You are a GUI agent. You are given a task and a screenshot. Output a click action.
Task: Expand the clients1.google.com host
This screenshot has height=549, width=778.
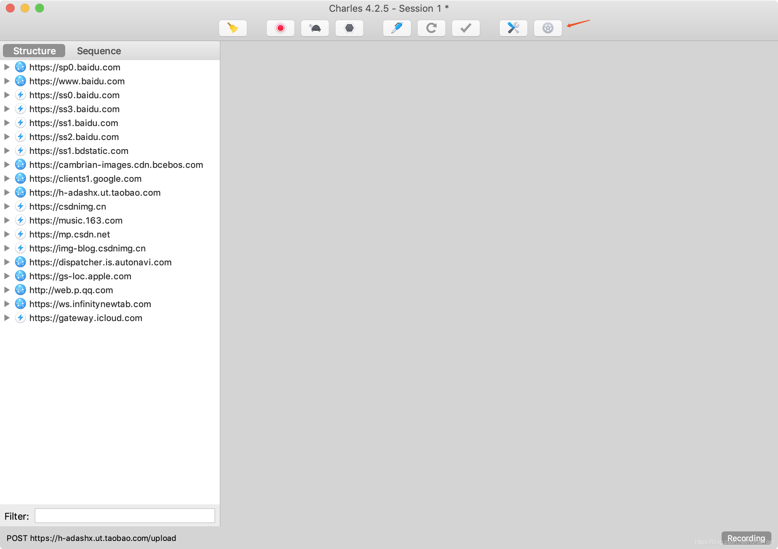pos(7,178)
